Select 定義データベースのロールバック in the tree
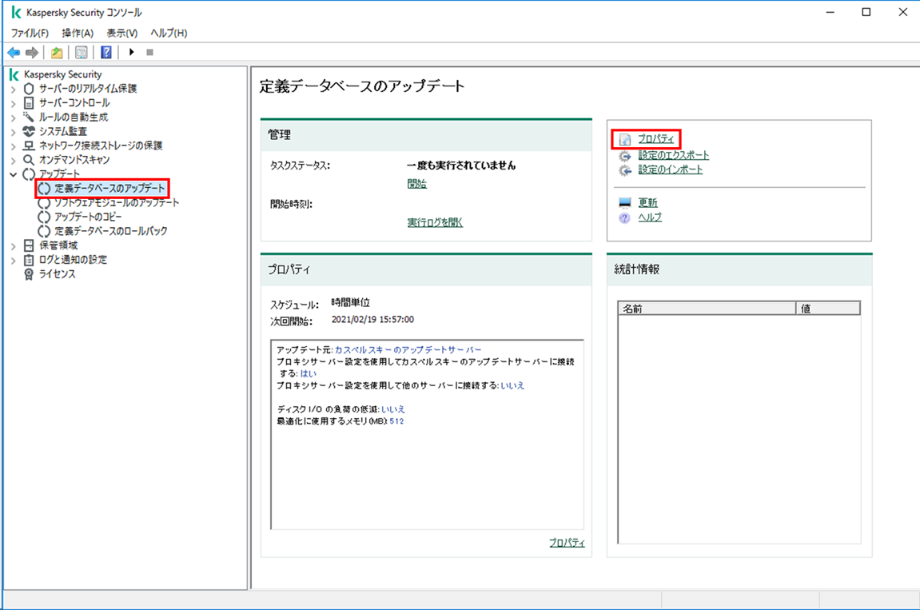 coord(111,231)
